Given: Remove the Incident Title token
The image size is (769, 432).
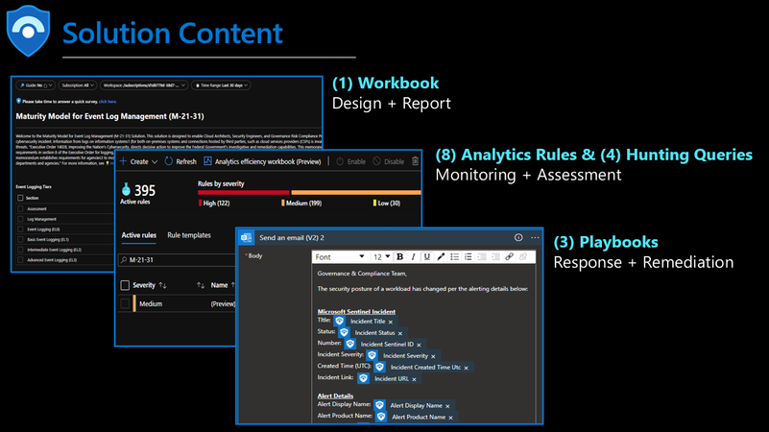Looking at the screenshot, I should click(x=391, y=323).
